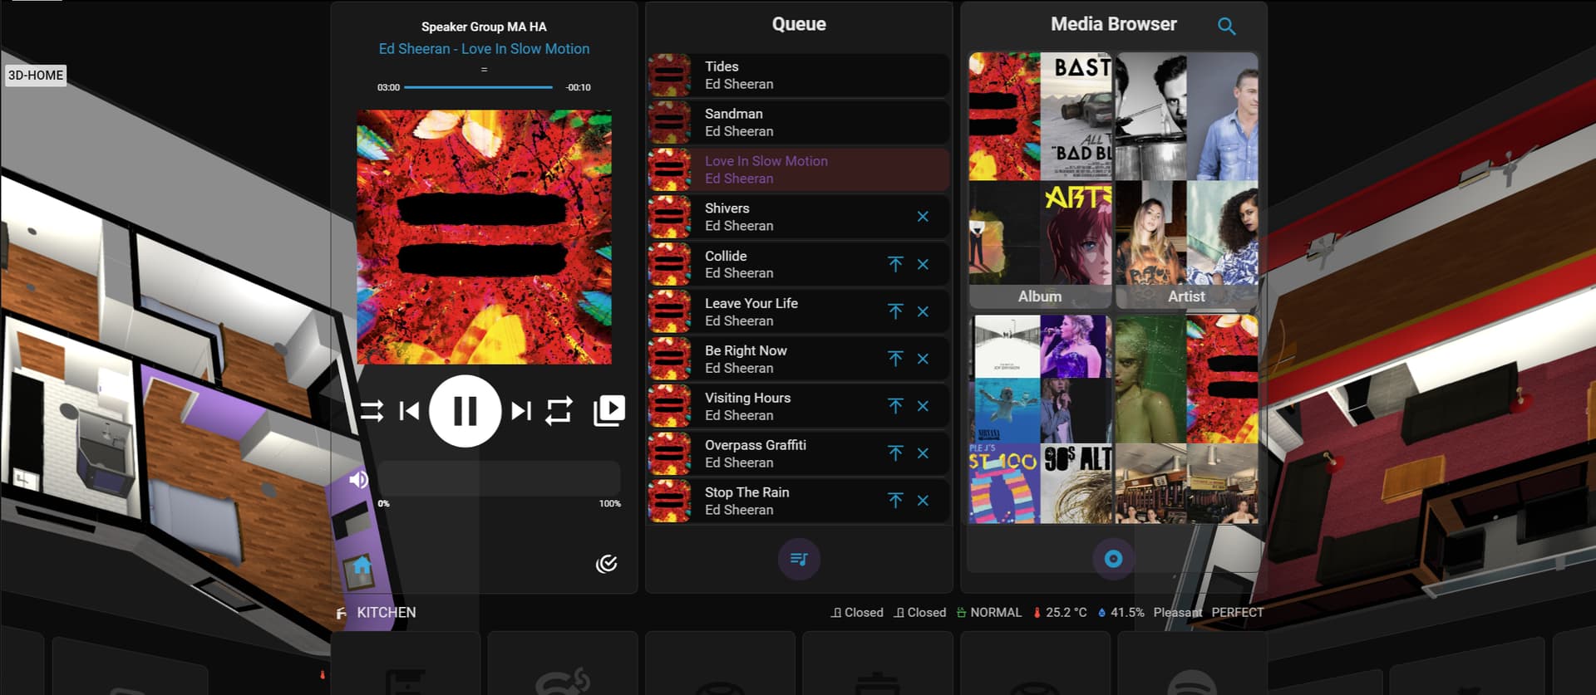Click the 3D-HOME label
The image size is (1596, 695).
pos(36,76)
